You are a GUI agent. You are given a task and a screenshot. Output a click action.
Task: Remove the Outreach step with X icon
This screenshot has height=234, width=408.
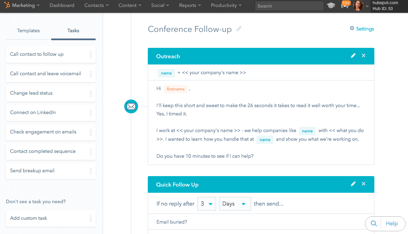pyautogui.click(x=364, y=55)
